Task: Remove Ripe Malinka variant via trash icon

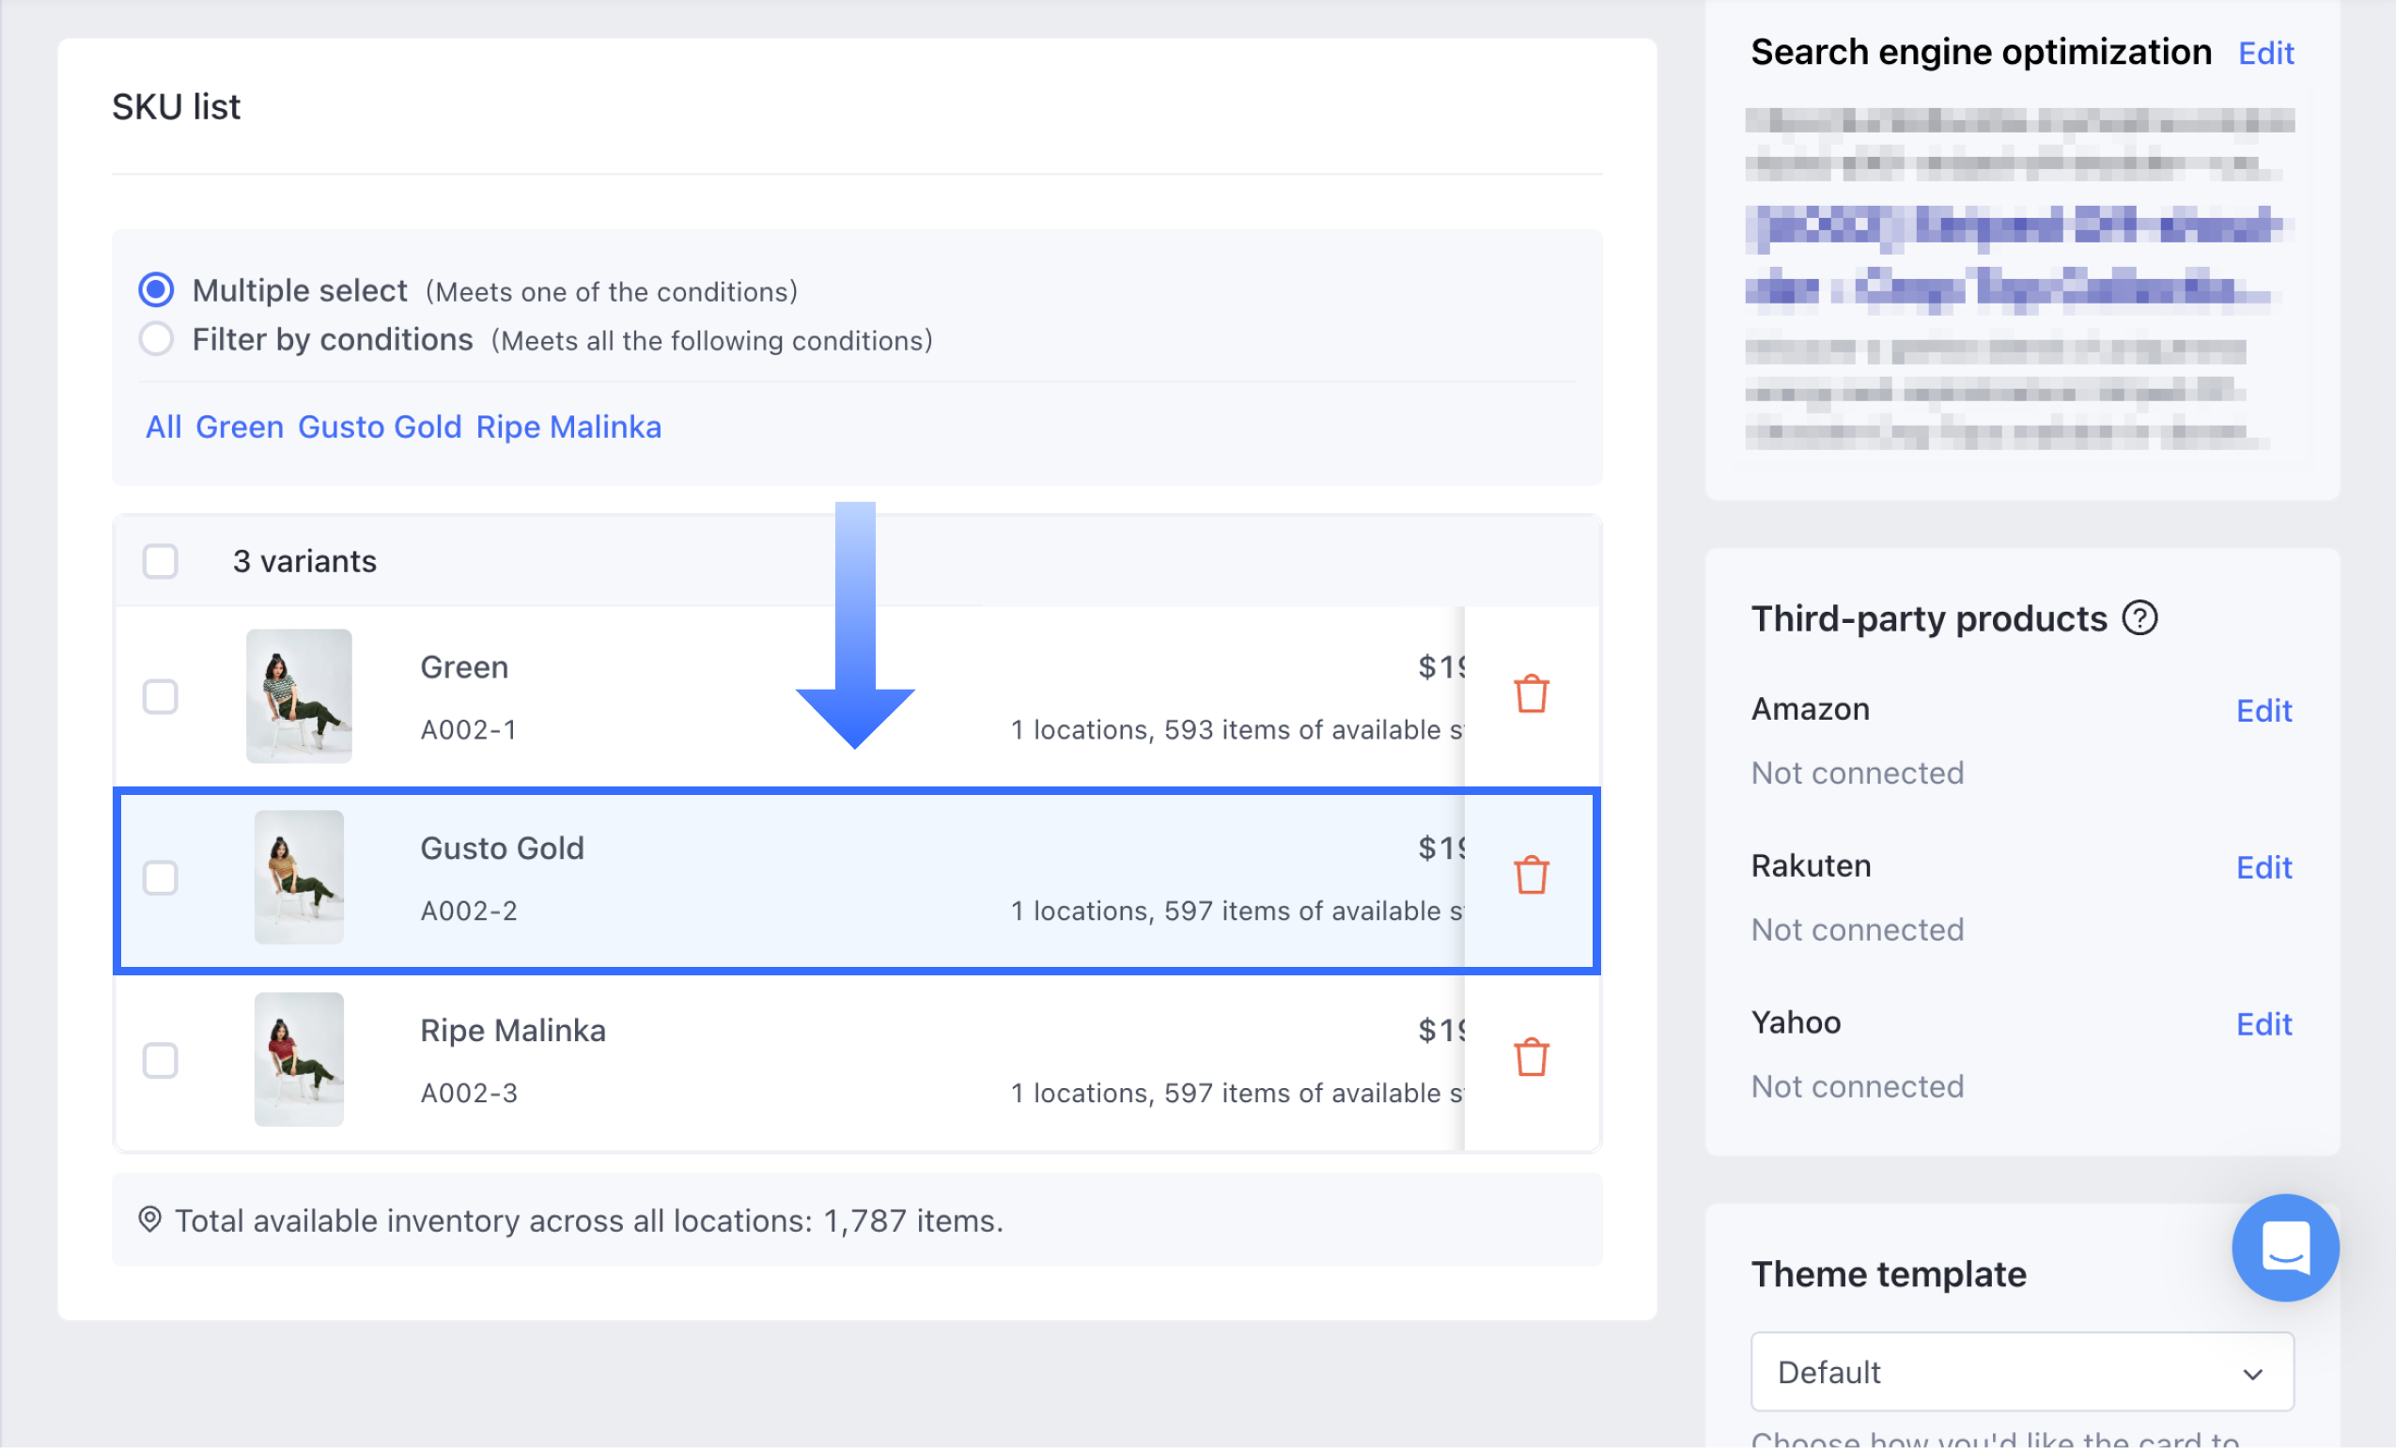Action: pyautogui.click(x=1531, y=1057)
